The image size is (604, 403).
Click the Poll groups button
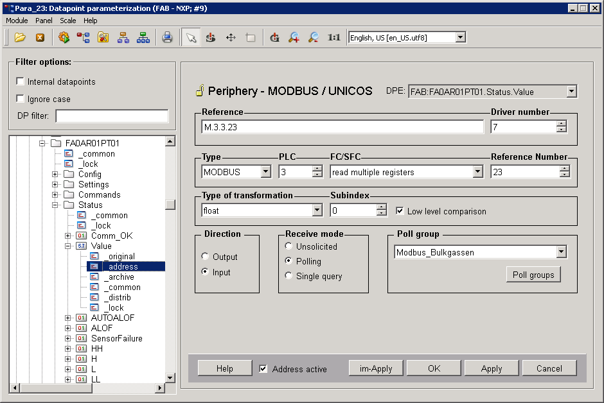(533, 275)
